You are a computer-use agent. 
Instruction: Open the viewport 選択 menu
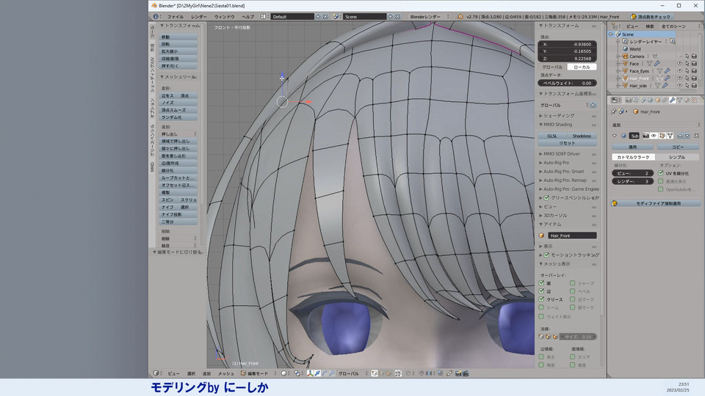191,373
